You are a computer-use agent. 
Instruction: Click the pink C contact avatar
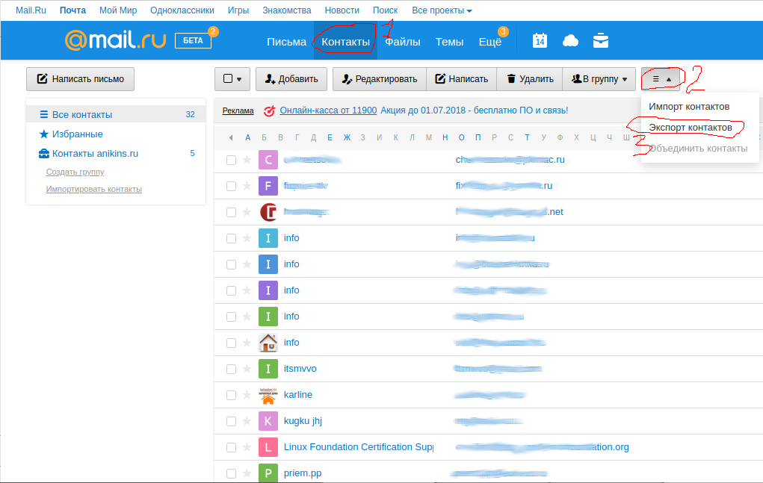(x=268, y=160)
